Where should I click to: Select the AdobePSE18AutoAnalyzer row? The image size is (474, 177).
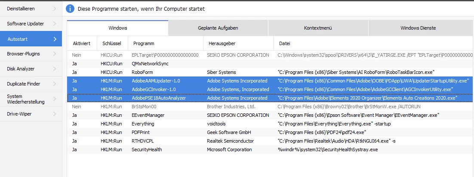click(270, 98)
